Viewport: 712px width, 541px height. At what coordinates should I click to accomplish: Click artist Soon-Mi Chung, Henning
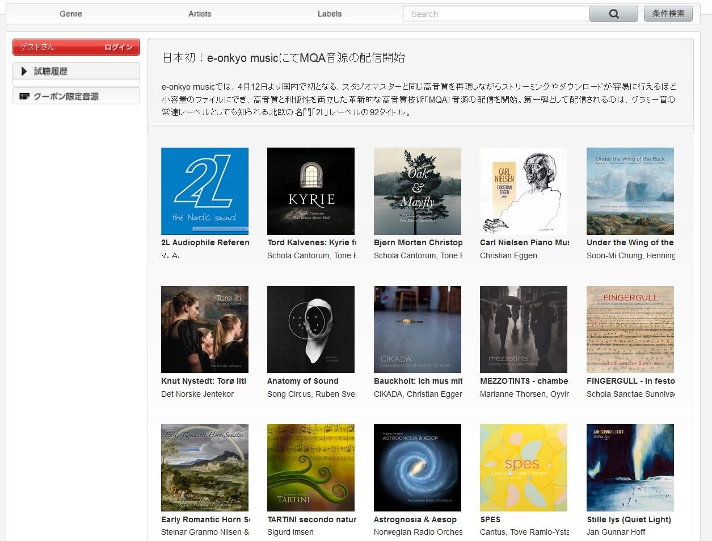tap(631, 255)
